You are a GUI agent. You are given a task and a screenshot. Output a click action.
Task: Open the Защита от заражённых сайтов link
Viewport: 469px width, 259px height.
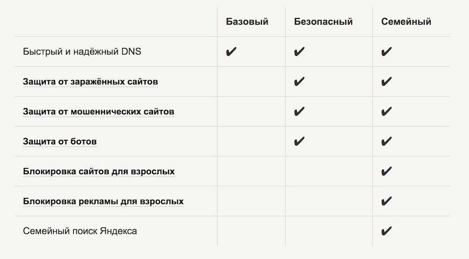click(x=90, y=82)
